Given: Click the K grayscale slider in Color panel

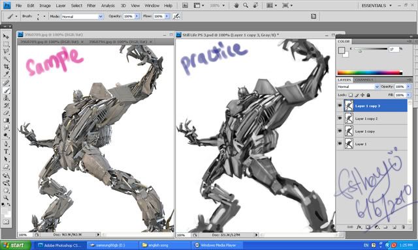Looking at the screenshot, I should pos(371,49).
